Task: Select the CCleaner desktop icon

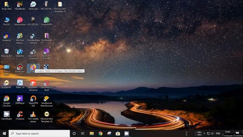Action: pyautogui.click(x=20, y=116)
